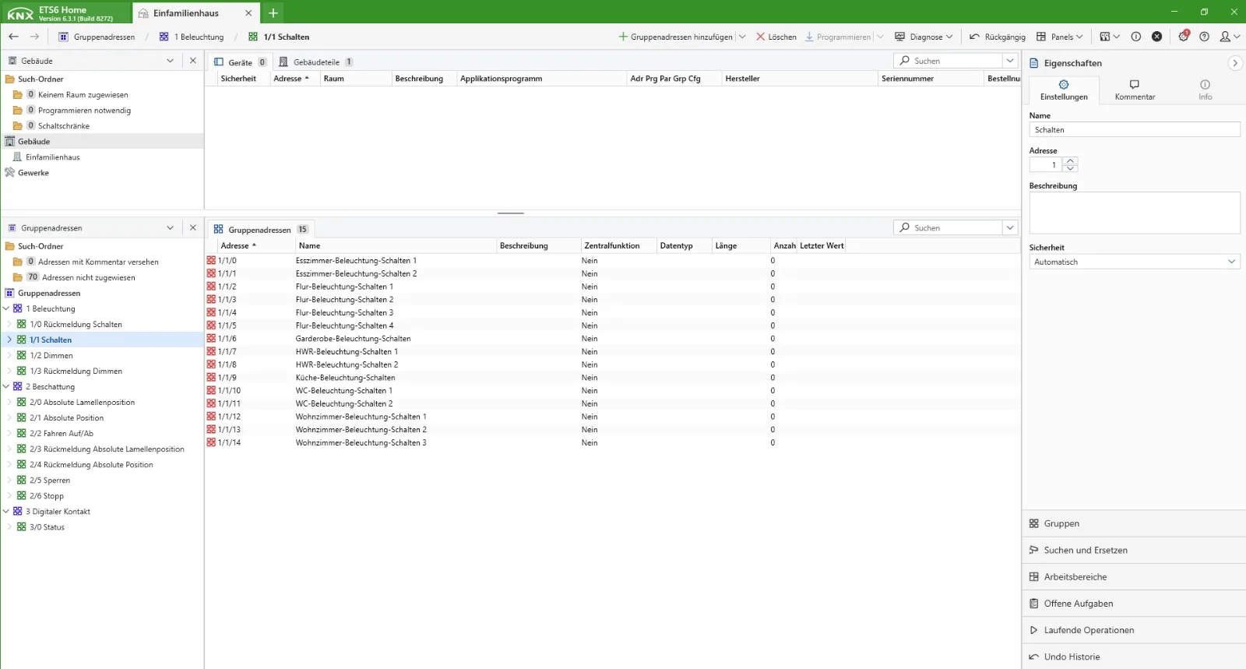Collapse the 2 Beschattung main group

pos(6,386)
